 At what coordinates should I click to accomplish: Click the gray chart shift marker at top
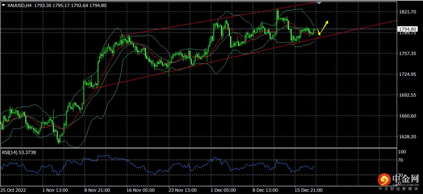point(319,3)
